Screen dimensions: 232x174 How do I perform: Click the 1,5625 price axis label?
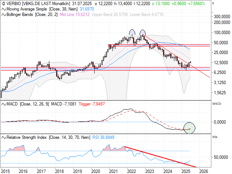(220, 93)
